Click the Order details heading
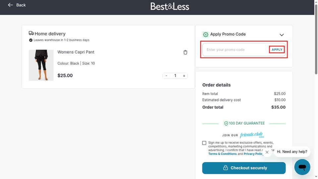This screenshot has height=179, width=318. click(x=216, y=85)
